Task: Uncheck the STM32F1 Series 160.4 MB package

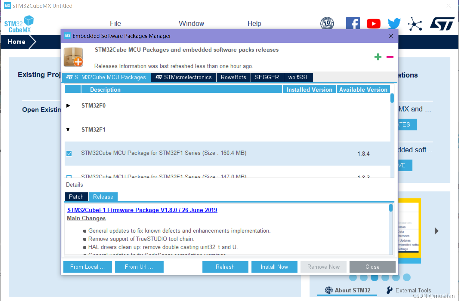Action: pos(69,154)
